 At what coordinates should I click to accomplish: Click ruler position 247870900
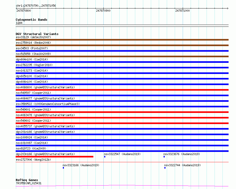point(103,11)
